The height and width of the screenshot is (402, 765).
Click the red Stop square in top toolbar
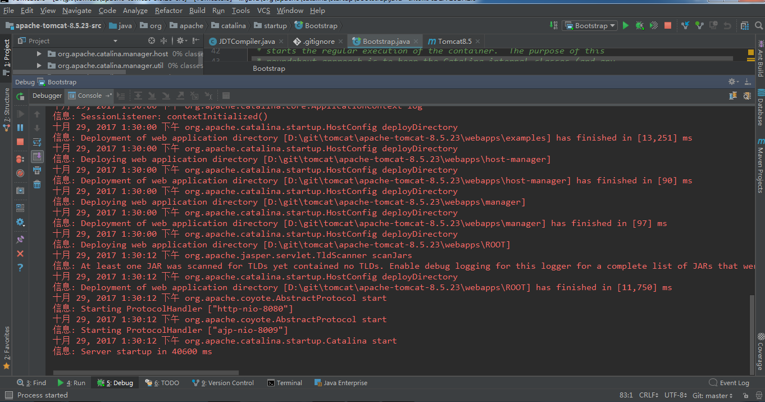(x=668, y=26)
